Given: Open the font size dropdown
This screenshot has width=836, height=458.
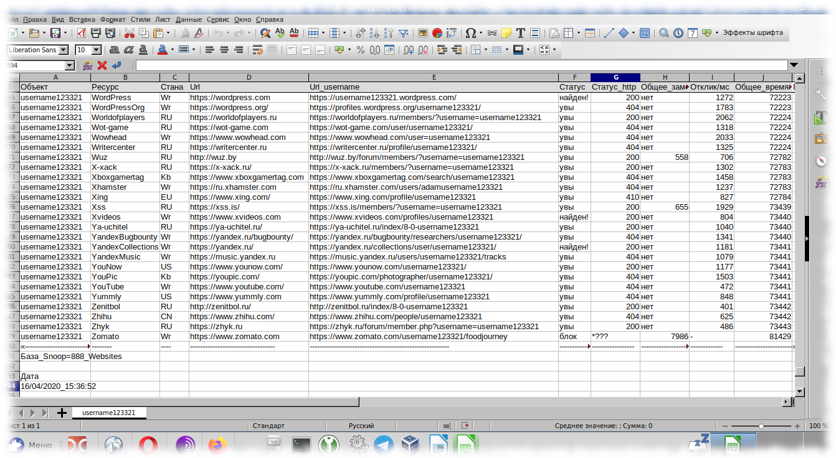Looking at the screenshot, I should 97,50.
